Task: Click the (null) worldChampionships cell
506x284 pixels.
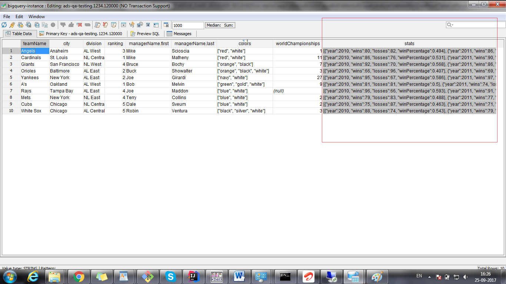Action: (x=297, y=91)
